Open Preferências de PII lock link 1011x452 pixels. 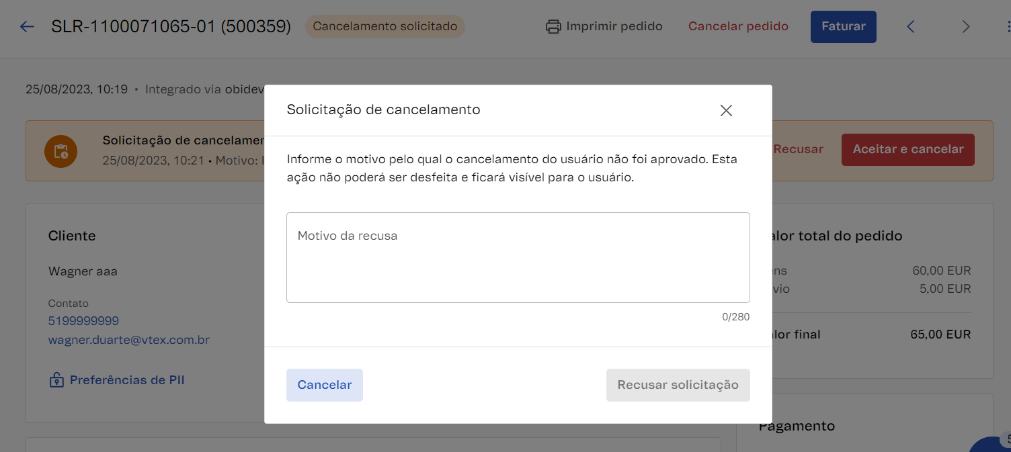click(x=117, y=380)
